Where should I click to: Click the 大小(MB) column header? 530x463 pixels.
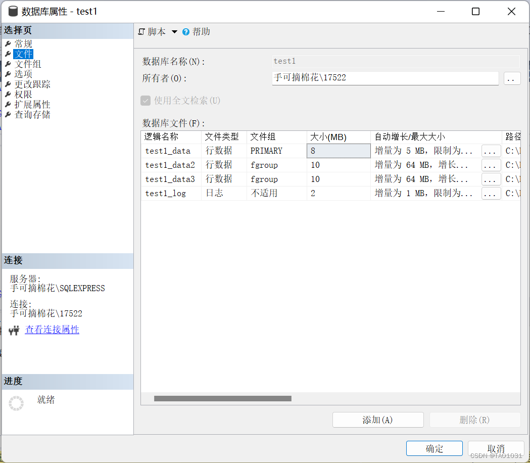click(339, 137)
